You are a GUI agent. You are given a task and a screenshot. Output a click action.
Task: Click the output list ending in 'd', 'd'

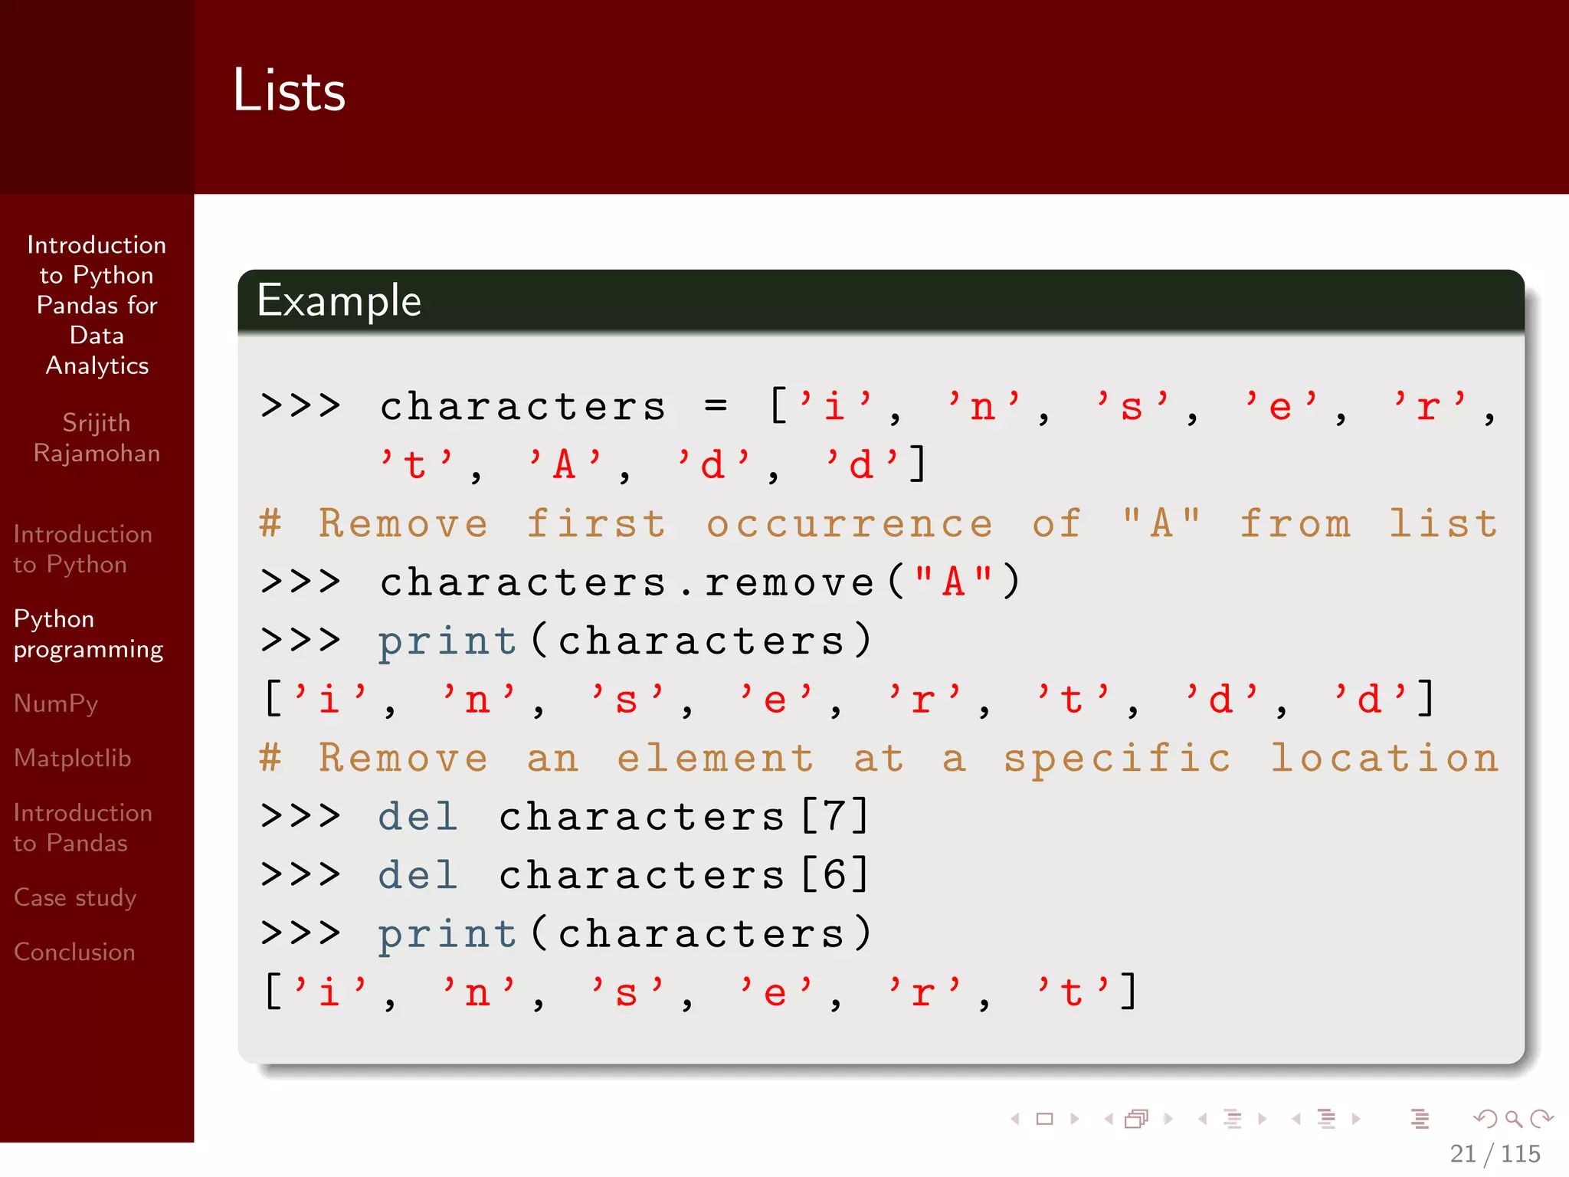tap(849, 700)
